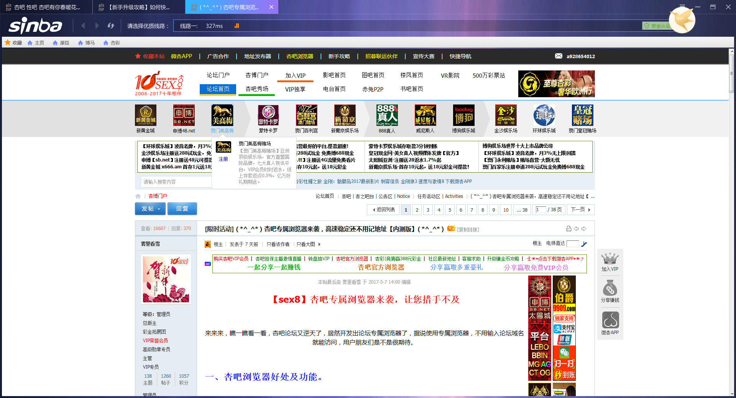Focus the page number input box
Image resolution: width=736 pixels, height=398 pixels.
tap(541, 210)
